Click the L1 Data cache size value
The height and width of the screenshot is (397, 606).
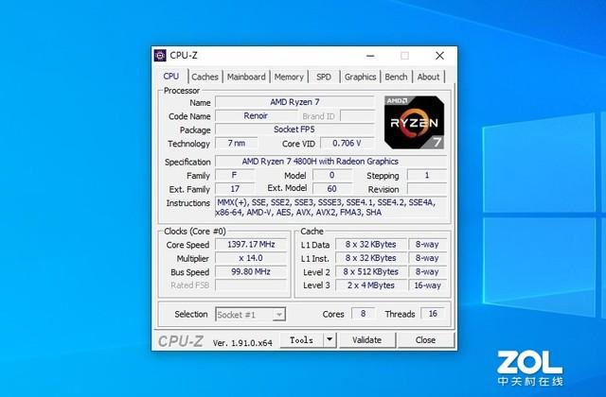(x=371, y=245)
